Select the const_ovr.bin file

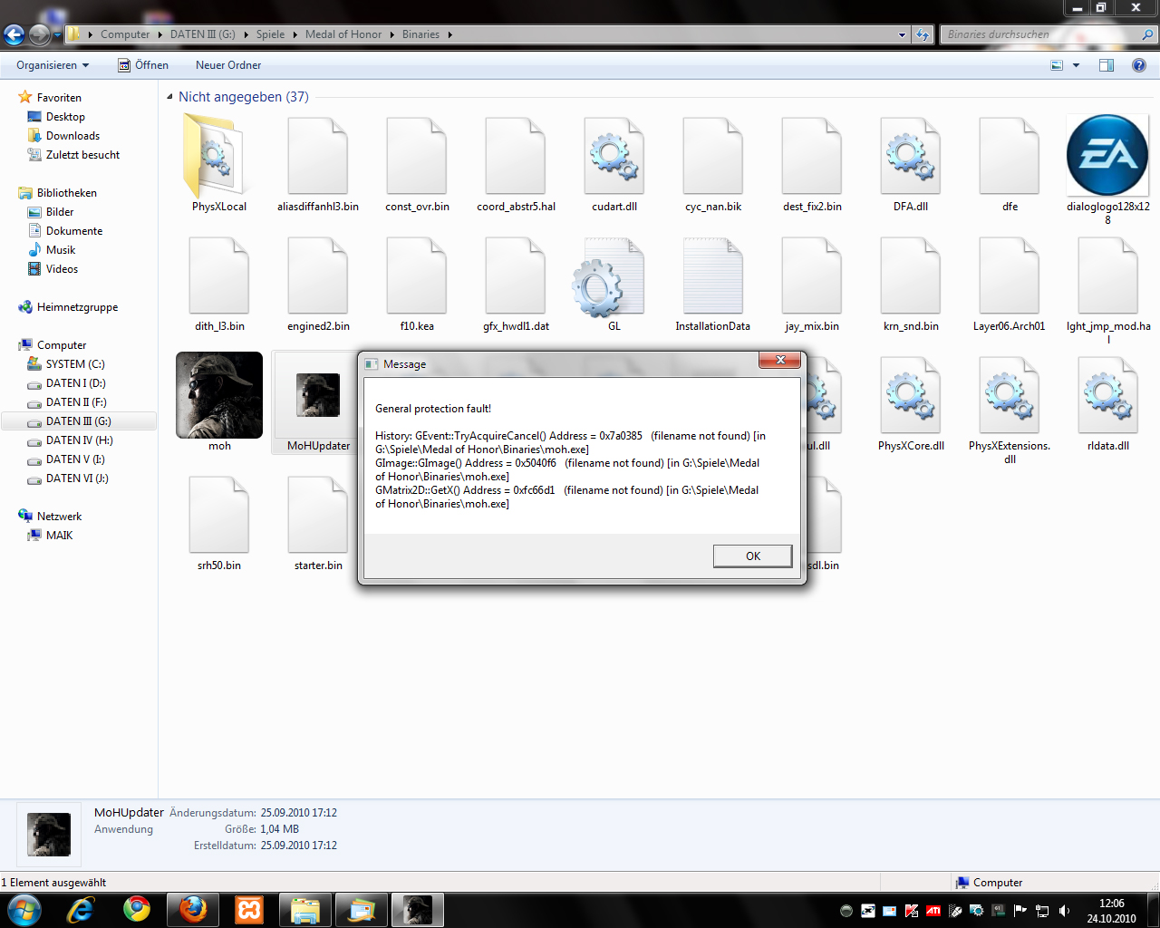click(417, 163)
